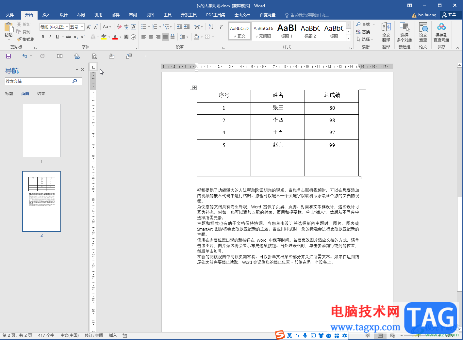Toggle show paragraph marks
Image resolution: width=463 pixels, height=340 pixels.
[x=221, y=27]
